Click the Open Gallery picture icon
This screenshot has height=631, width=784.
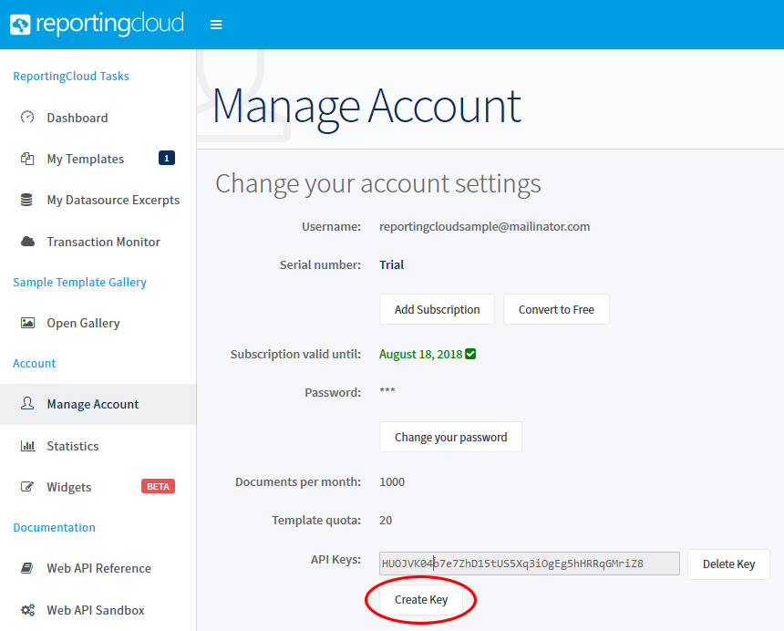(x=27, y=323)
